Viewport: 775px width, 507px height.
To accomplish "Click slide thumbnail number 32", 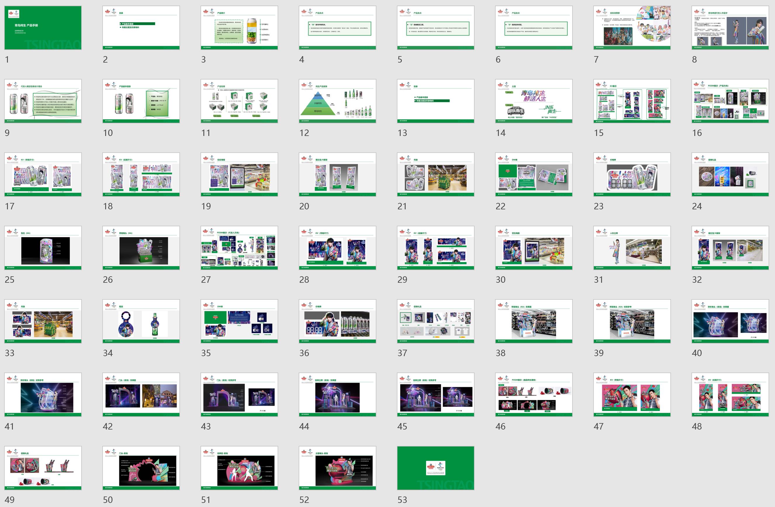I will [x=730, y=248].
